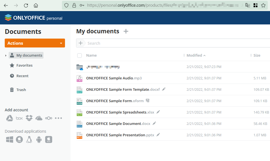The width and height of the screenshot is (270, 161).
Task: Click the SND audio file icon
Action: pyautogui.click(x=79, y=79)
